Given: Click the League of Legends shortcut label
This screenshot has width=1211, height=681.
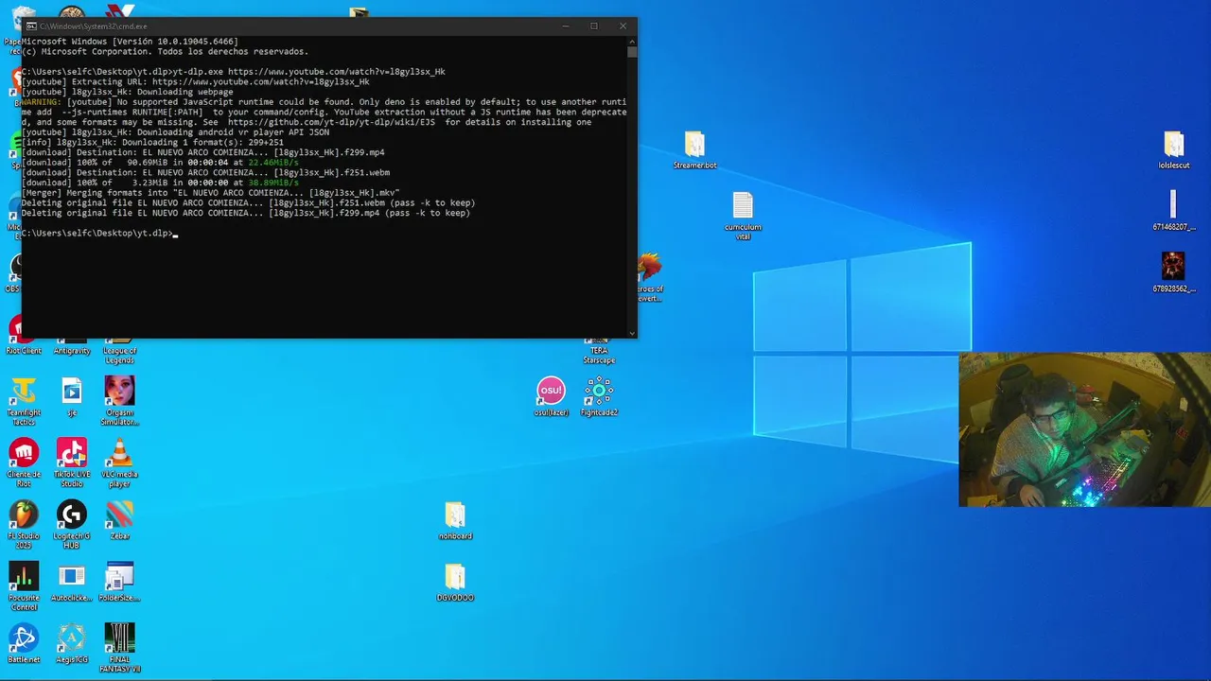Looking at the screenshot, I should click(119, 356).
